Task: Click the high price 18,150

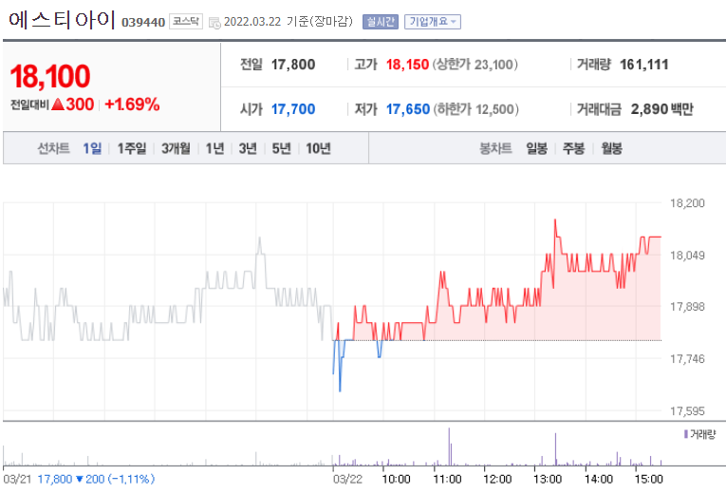Action: (407, 65)
